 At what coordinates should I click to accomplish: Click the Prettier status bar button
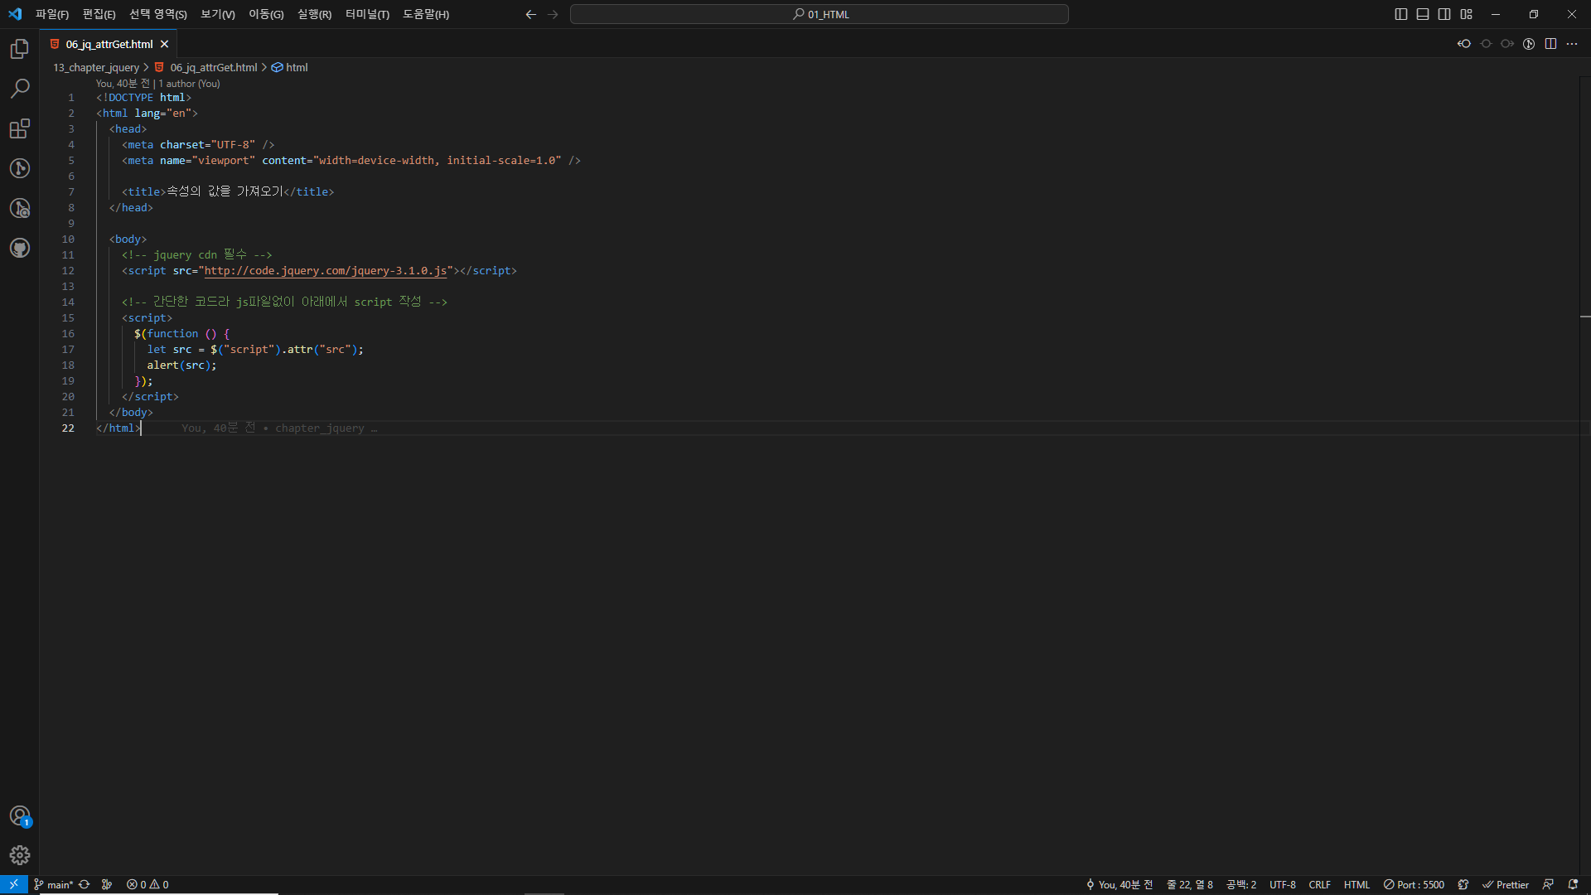[1506, 884]
